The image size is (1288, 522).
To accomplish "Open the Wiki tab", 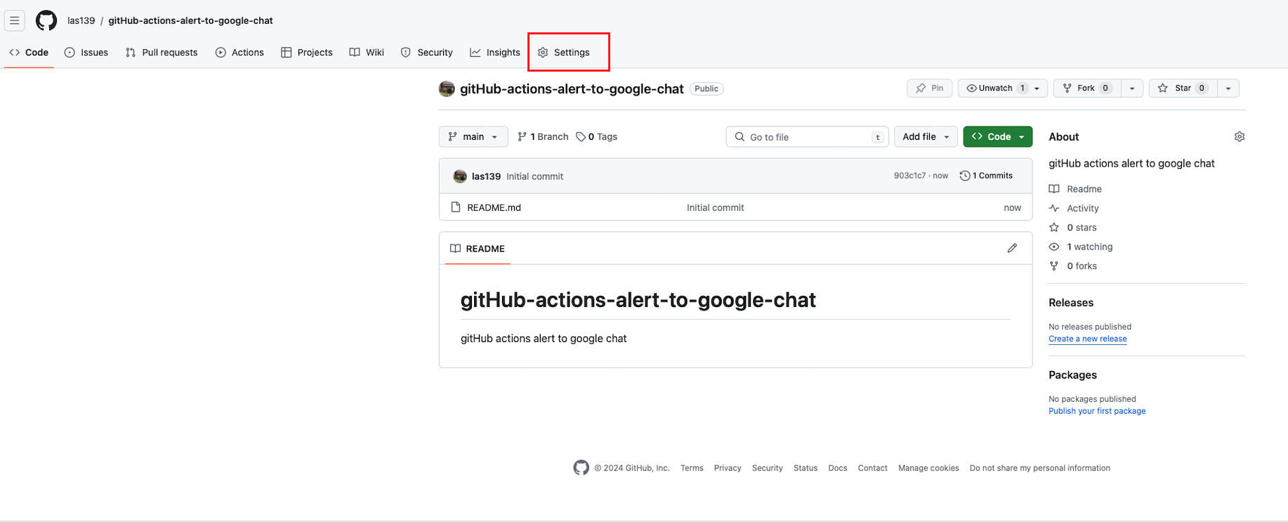I will [367, 52].
